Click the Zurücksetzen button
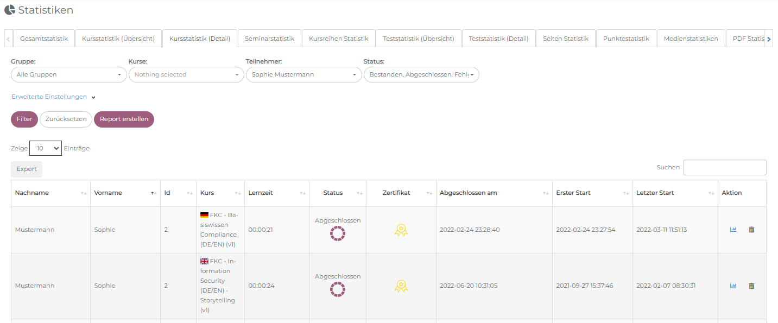Screen dimensions: 778x323 66,119
